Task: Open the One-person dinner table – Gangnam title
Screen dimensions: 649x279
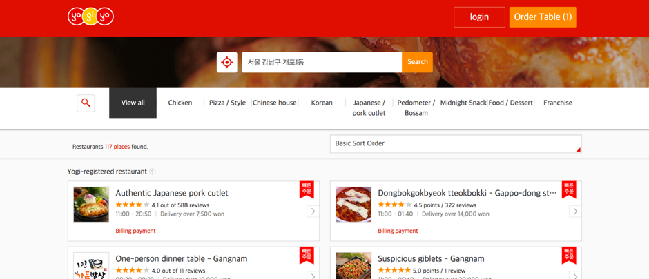Action: point(182,259)
